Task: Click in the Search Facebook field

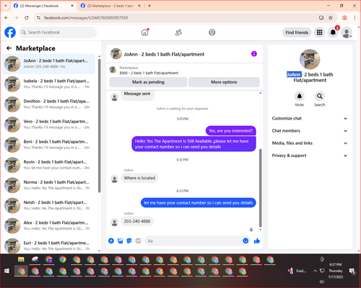Action: point(58,32)
